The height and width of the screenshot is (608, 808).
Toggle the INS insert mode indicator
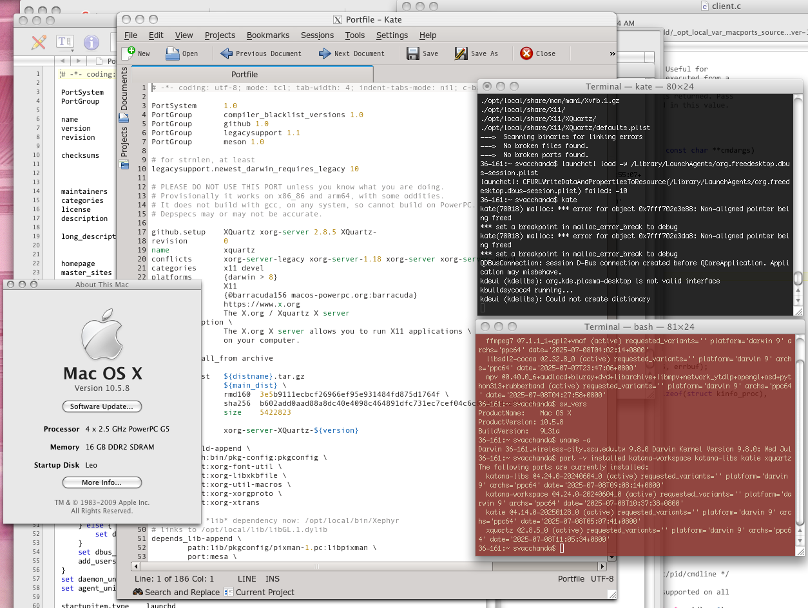coord(273,578)
